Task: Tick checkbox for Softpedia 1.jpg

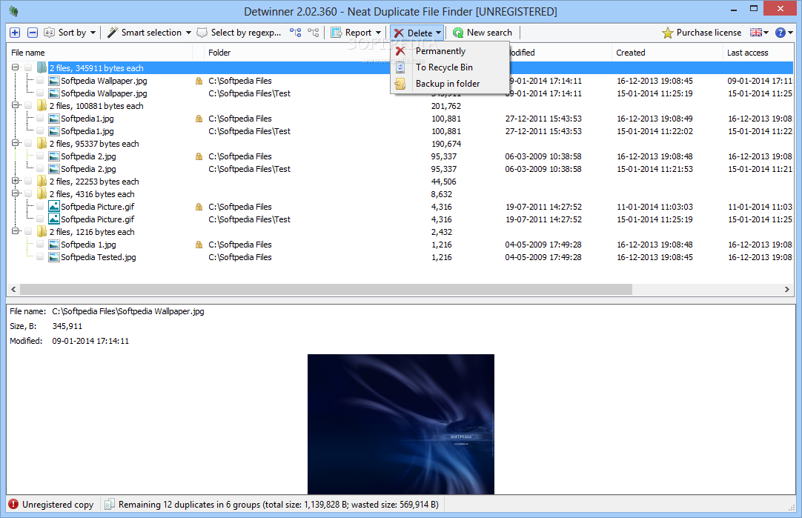Action: (x=40, y=245)
